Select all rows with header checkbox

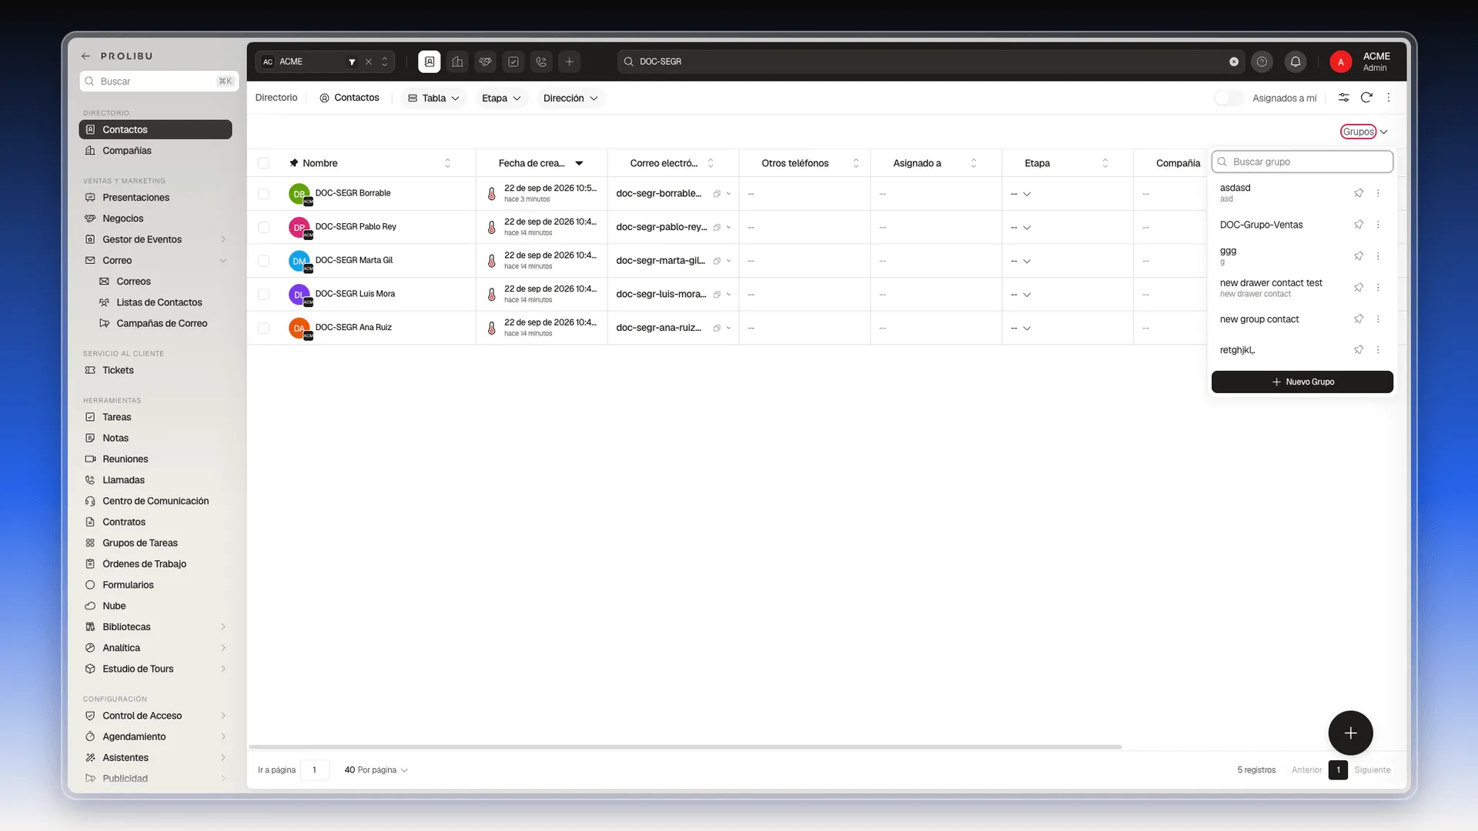pyautogui.click(x=263, y=163)
